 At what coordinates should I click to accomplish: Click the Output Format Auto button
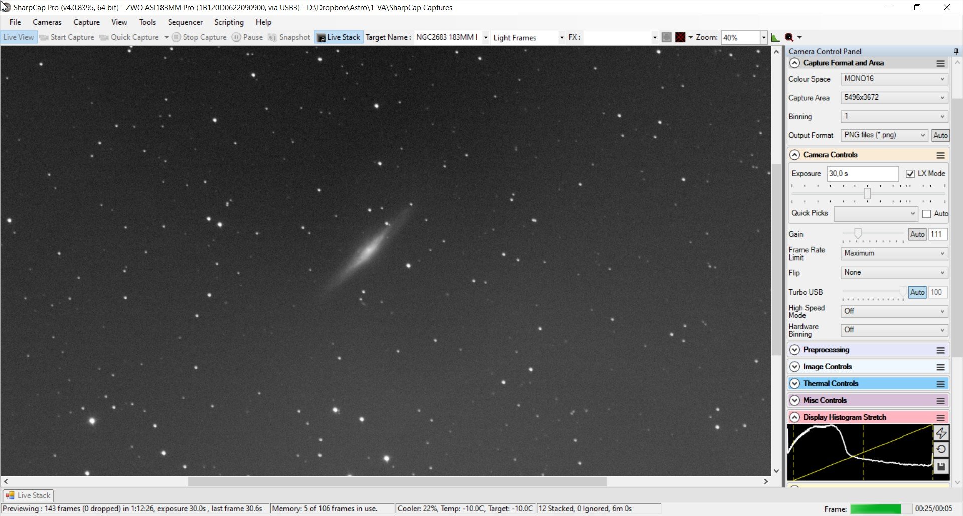point(940,135)
